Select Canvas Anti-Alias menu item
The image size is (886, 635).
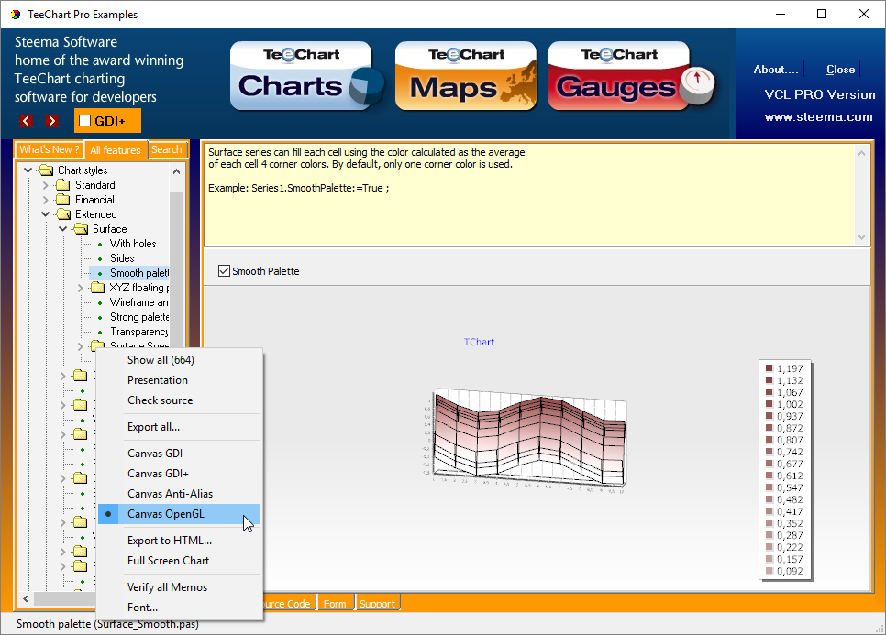pyautogui.click(x=179, y=494)
